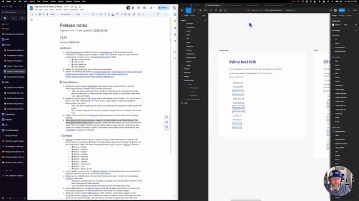Star the Google Docs document
This screenshot has width=359, height=201.
click(x=72, y=7)
